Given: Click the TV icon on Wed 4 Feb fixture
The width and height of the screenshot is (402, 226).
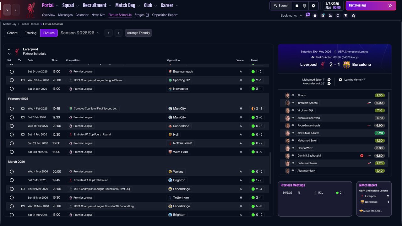Looking at the screenshot, I should (23, 109).
